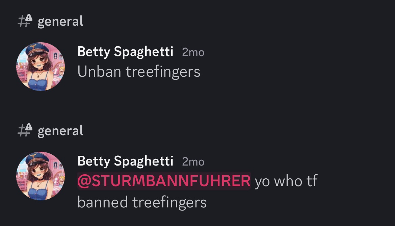Click the 2mo timestamp on the @mention message
The width and height of the screenshot is (395, 226).
click(193, 162)
